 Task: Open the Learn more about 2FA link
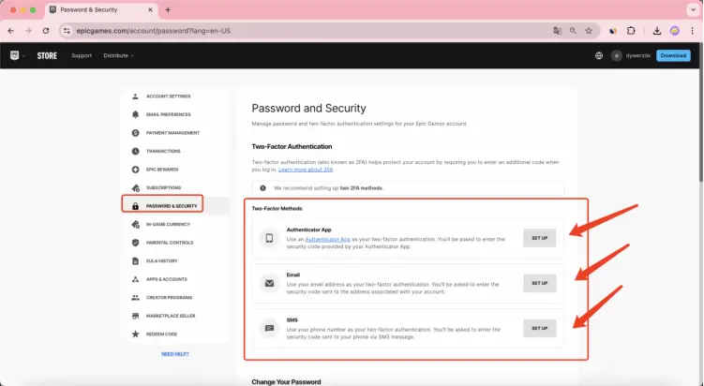coord(306,170)
